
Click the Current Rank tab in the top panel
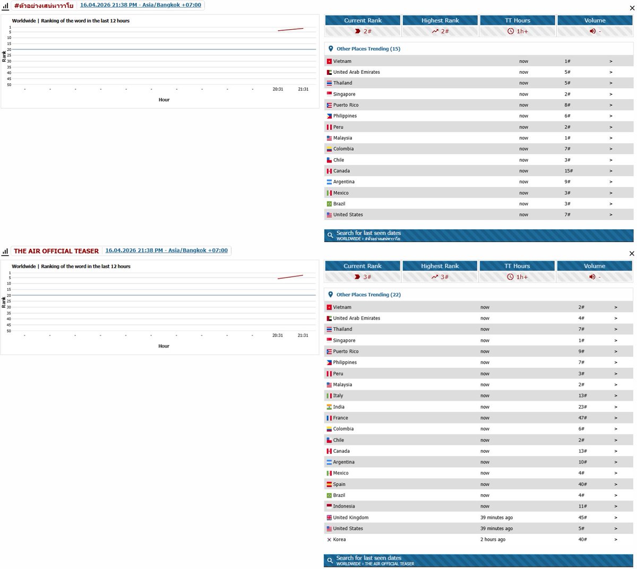point(363,20)
